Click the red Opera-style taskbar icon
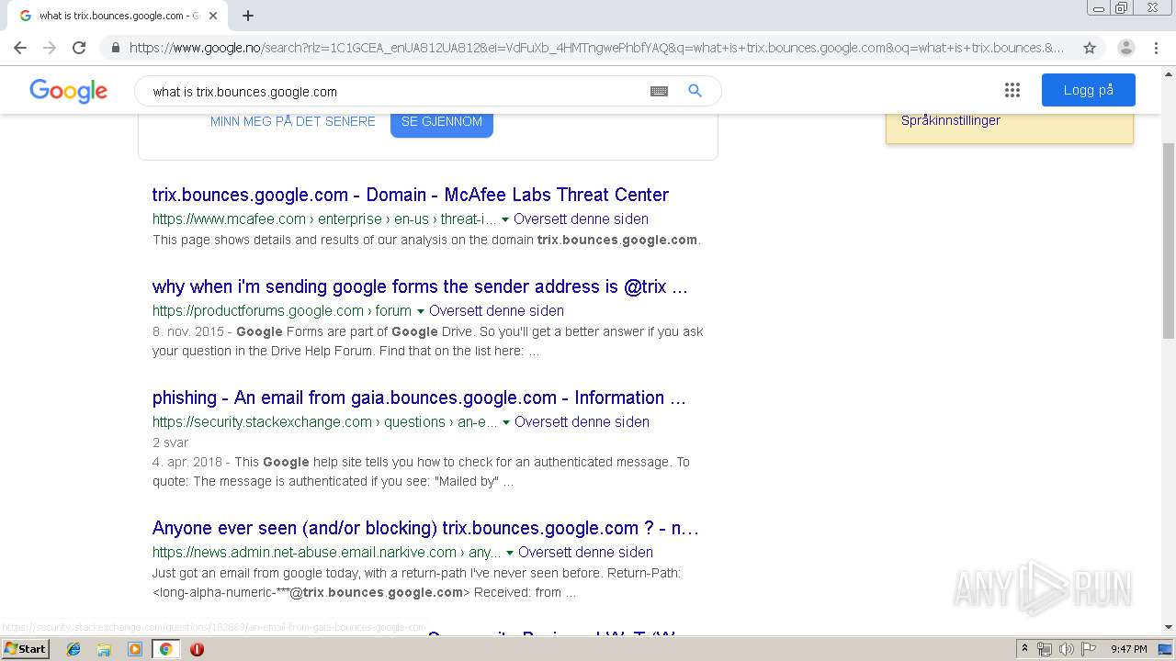The width and height of the screenshot is (1176, 661). click(x=197, y=649)
